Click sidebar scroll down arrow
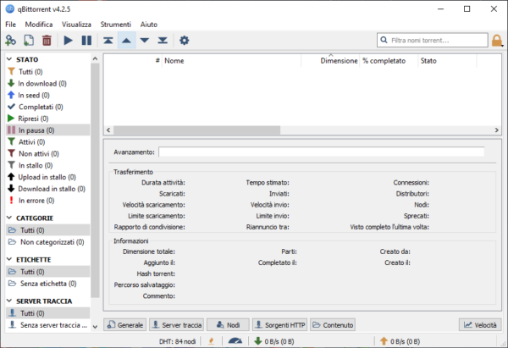508x348 pixels. (95, 327)
